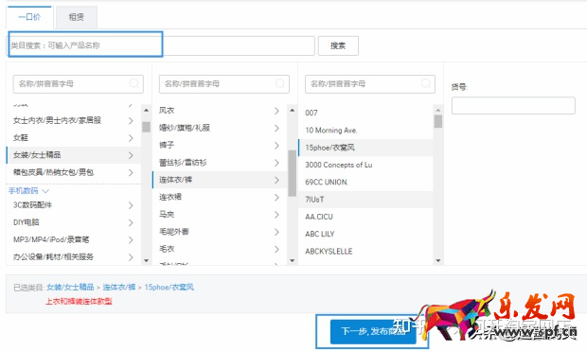Select the 3C数码配件 category
Image resolution: width=587 pixels, height=351 pixels.
coord(74,205)
